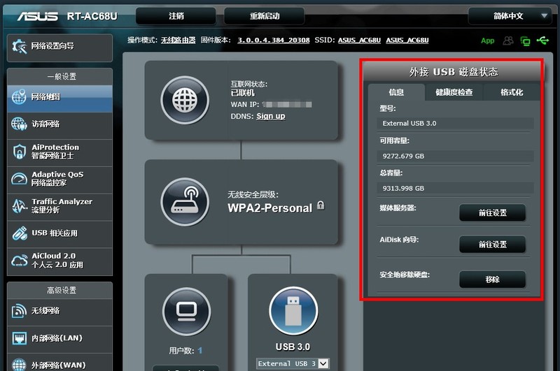Click the 型号 field External USB 3.0
The width and height of the screenshot is (560, 371).
click(455, 123)
